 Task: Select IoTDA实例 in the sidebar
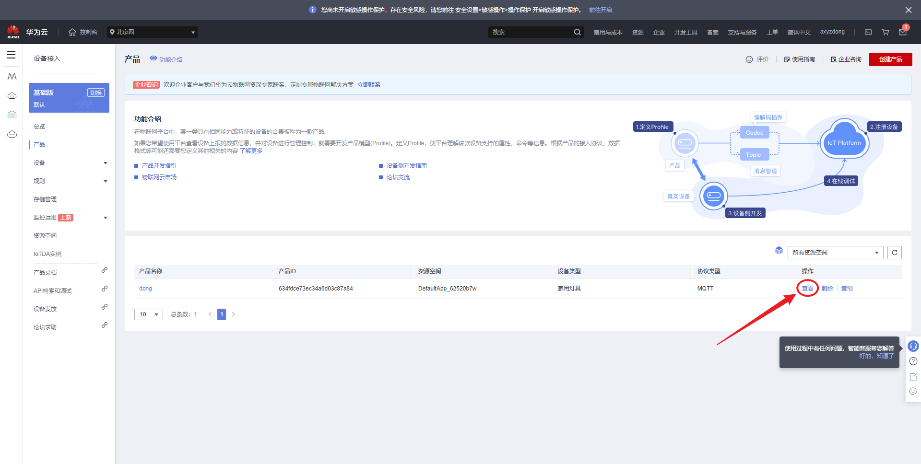coord(47,254)
